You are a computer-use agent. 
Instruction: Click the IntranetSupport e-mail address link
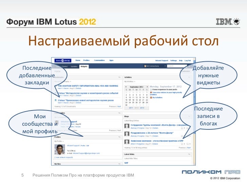(x=86, y=153)
